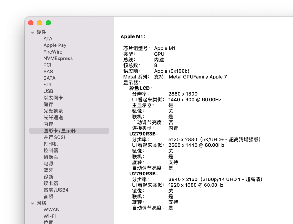
Task: Click the 彩色 LCD: display heading
Action: click(141, 88)
